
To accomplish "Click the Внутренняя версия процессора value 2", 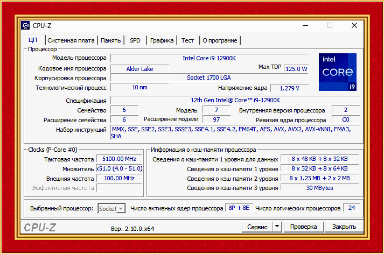I will [346, 110].
